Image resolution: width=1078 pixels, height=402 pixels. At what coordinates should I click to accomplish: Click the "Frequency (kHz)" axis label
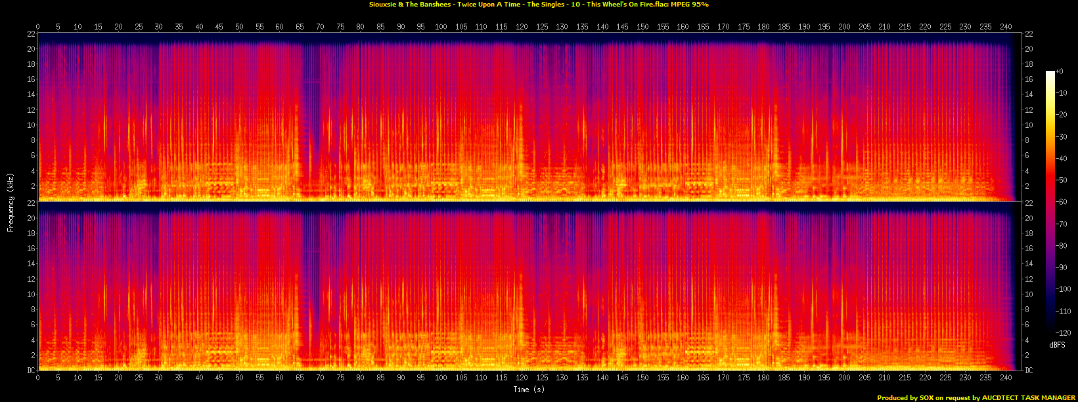tap(11, 201)
